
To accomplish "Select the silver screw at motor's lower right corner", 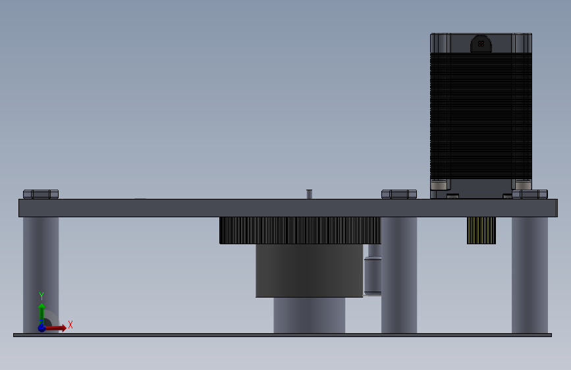I will click(524, 184).
